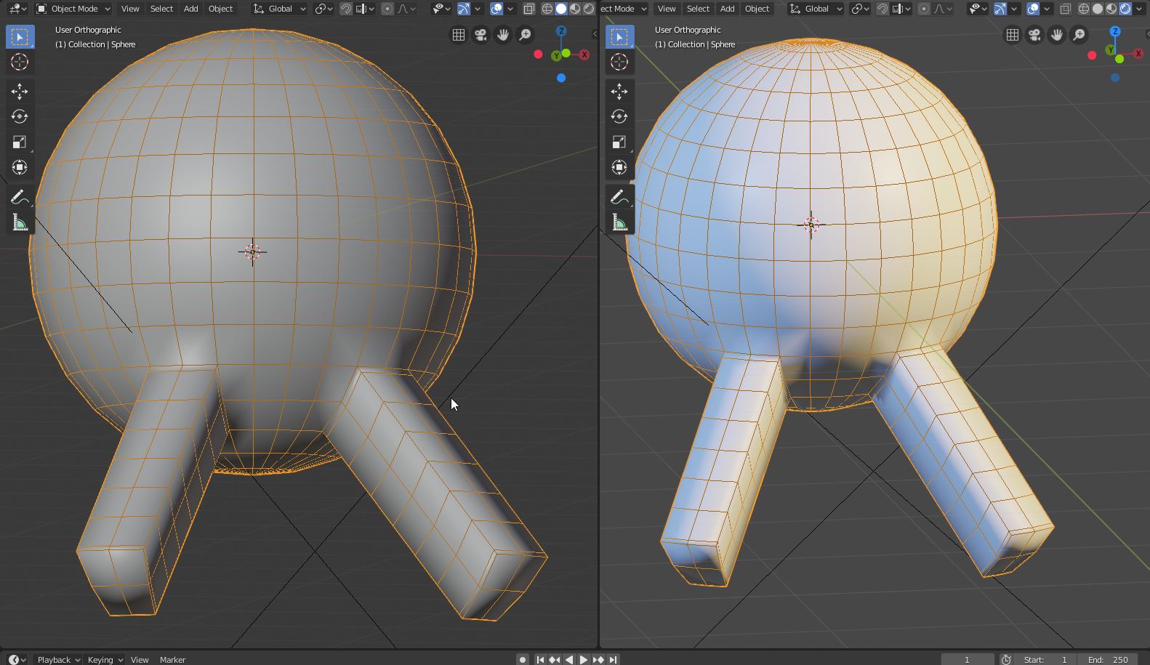Open Global orientation dropdown in left viewport
1150x665 pixels.
280,9
